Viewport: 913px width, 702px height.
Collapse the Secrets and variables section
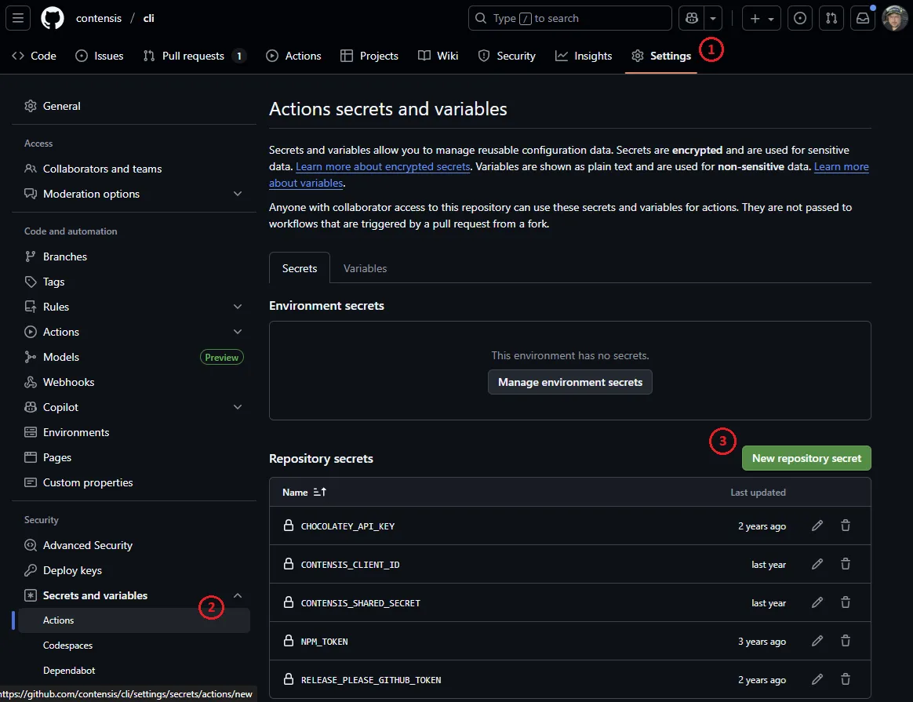click(x=238, y=595)
